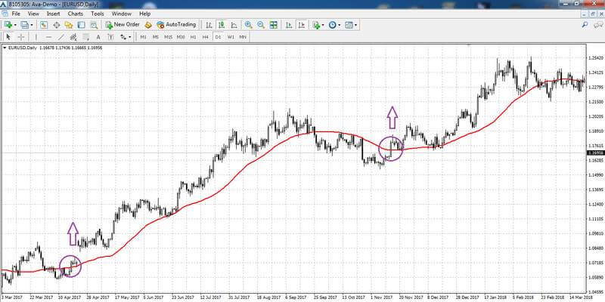Select the line chart display icon
The width and height of the screenshot is (605, 302).
pyautogui.click(x=234, y=25)
